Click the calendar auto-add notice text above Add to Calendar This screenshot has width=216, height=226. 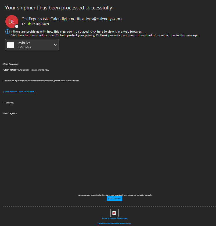[x=114, y=195]
